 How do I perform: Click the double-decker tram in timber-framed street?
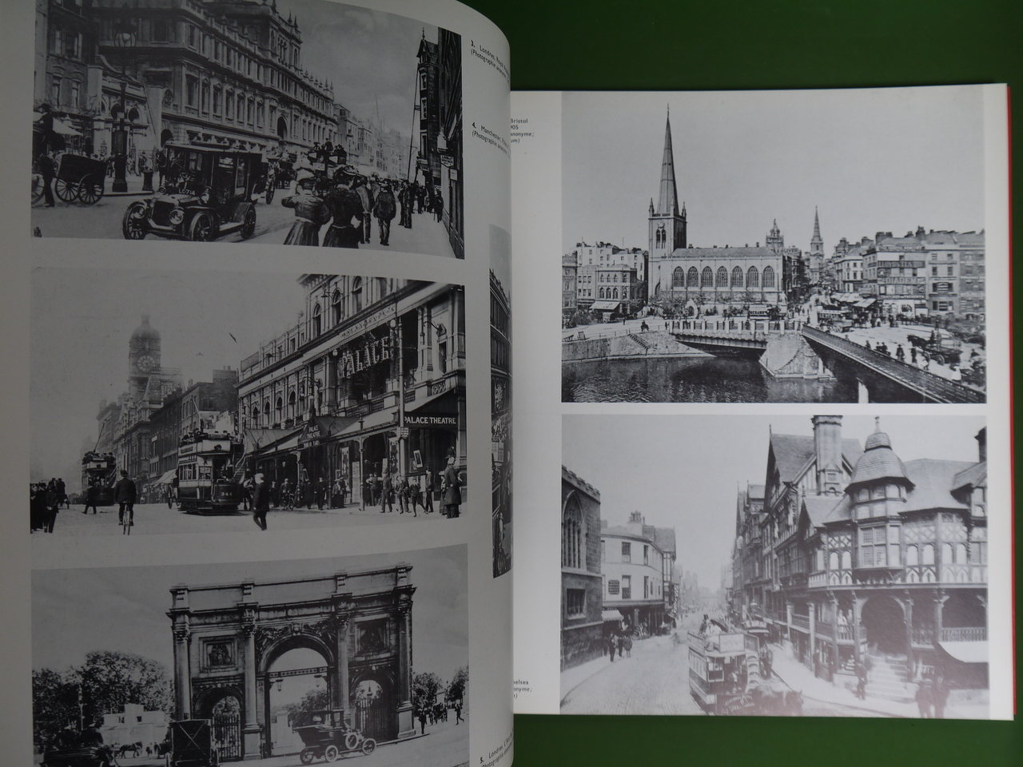(x=718, y=667)
